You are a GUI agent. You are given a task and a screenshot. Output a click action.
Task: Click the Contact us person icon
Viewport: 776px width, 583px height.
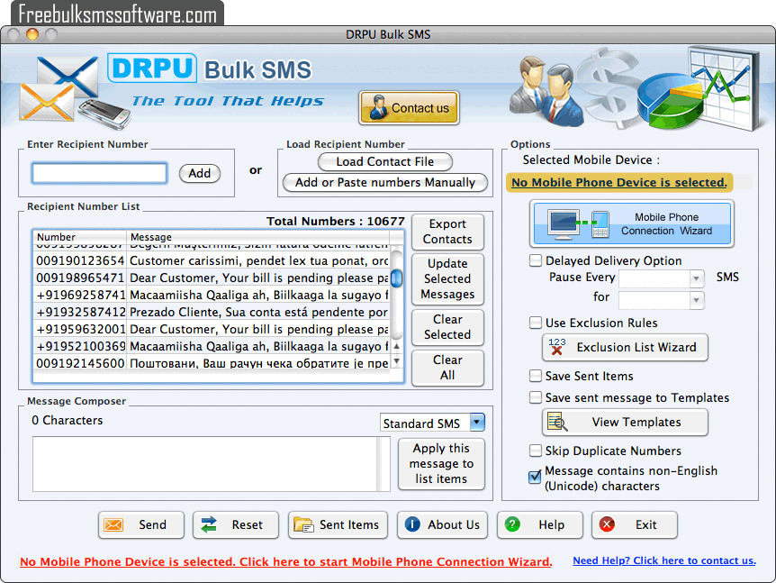pos(379,107)
